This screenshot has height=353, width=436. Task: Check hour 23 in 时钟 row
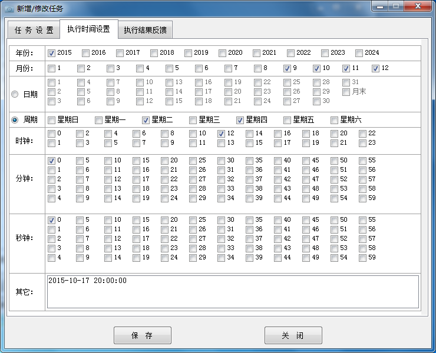(x=362, y=144)
